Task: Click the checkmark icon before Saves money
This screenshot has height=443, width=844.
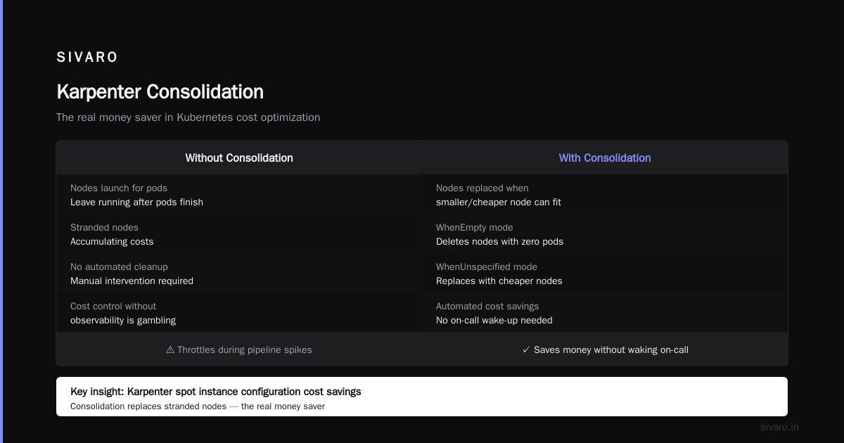Action: click(x=526, y=350)
